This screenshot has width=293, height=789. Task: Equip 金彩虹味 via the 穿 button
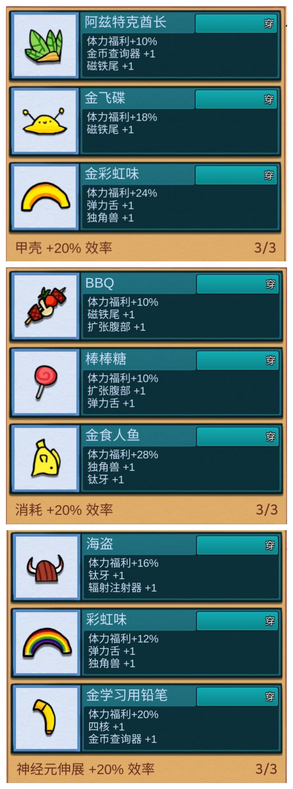(x=236, y=175)
